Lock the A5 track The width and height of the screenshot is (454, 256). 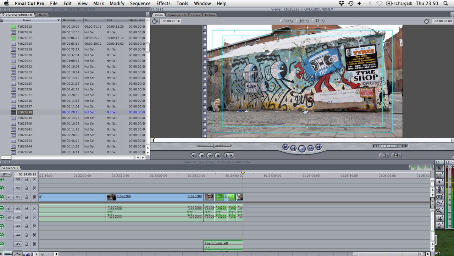[27, 244]
